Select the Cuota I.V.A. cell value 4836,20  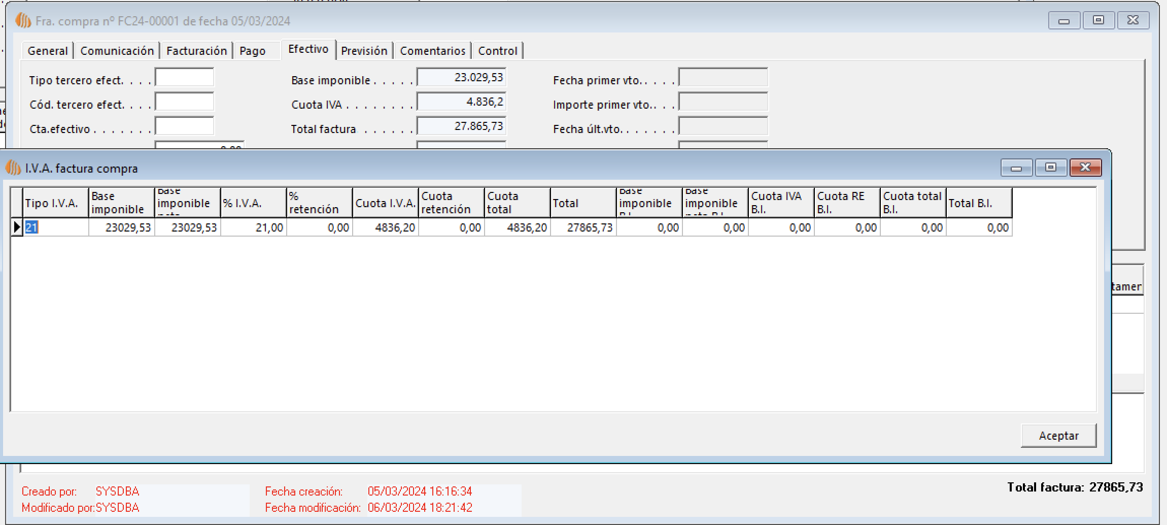(x=385, y=227)
